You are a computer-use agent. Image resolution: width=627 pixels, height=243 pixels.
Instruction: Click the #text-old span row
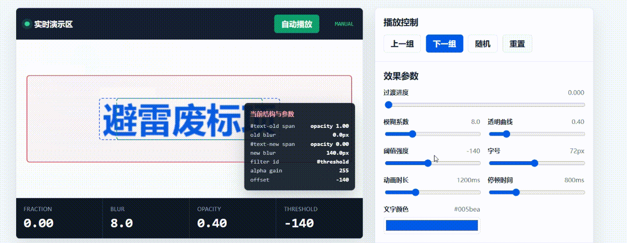299,126
